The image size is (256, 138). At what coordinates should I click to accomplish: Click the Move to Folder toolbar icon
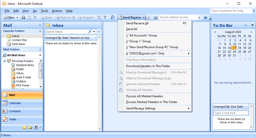29,17
